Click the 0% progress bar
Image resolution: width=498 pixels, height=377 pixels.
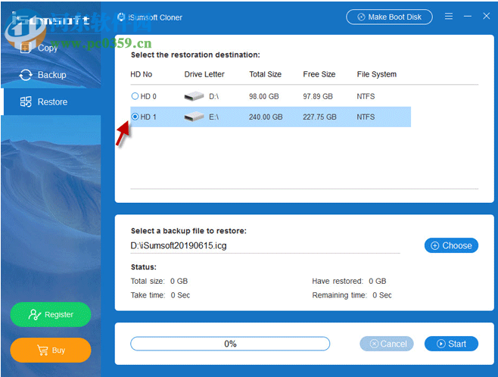(x=230, y=344)
